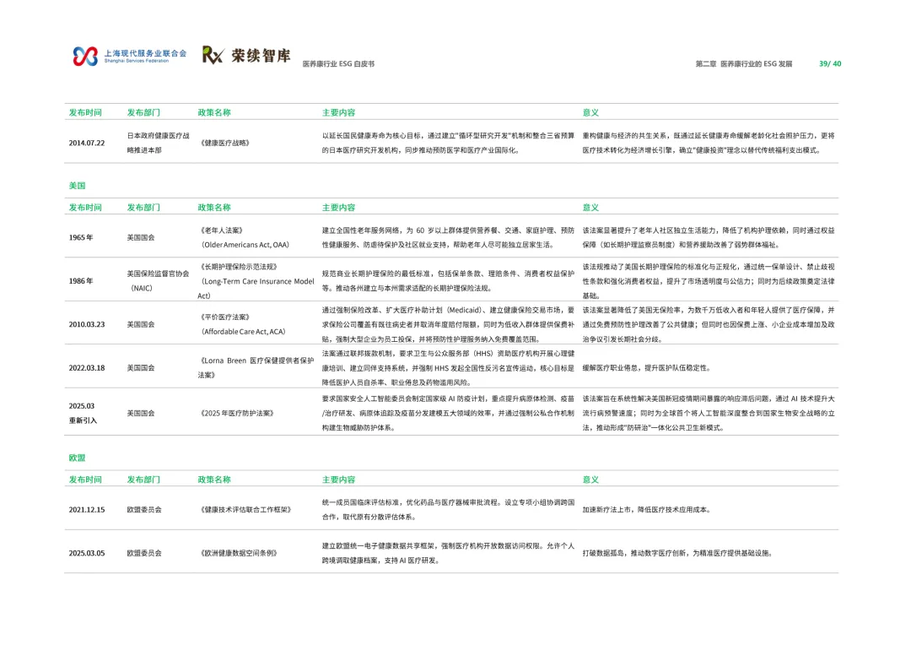The height and width of the screenshot is (645, 911).
Task: Click the 欧盟 section heading
Action: tap(77, 458)
